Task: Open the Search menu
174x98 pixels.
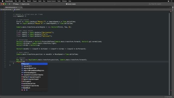Action: (29, 1)
